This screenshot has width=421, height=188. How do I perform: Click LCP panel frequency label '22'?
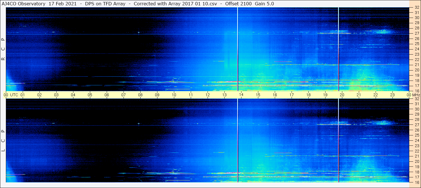click(x=417, y=151)
